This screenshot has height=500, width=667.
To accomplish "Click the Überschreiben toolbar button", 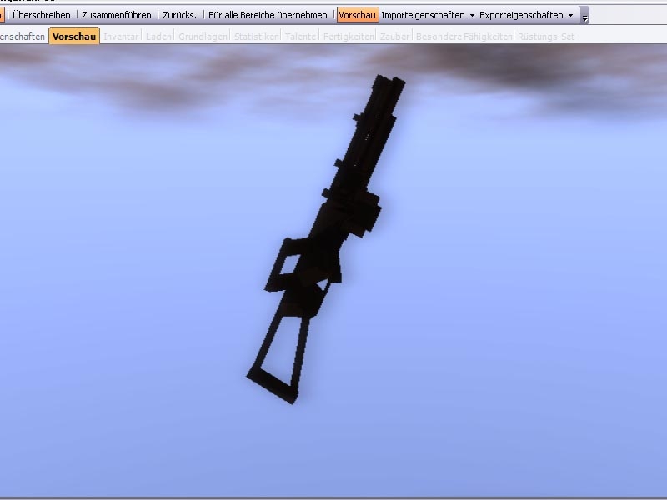I will [41, 15].
